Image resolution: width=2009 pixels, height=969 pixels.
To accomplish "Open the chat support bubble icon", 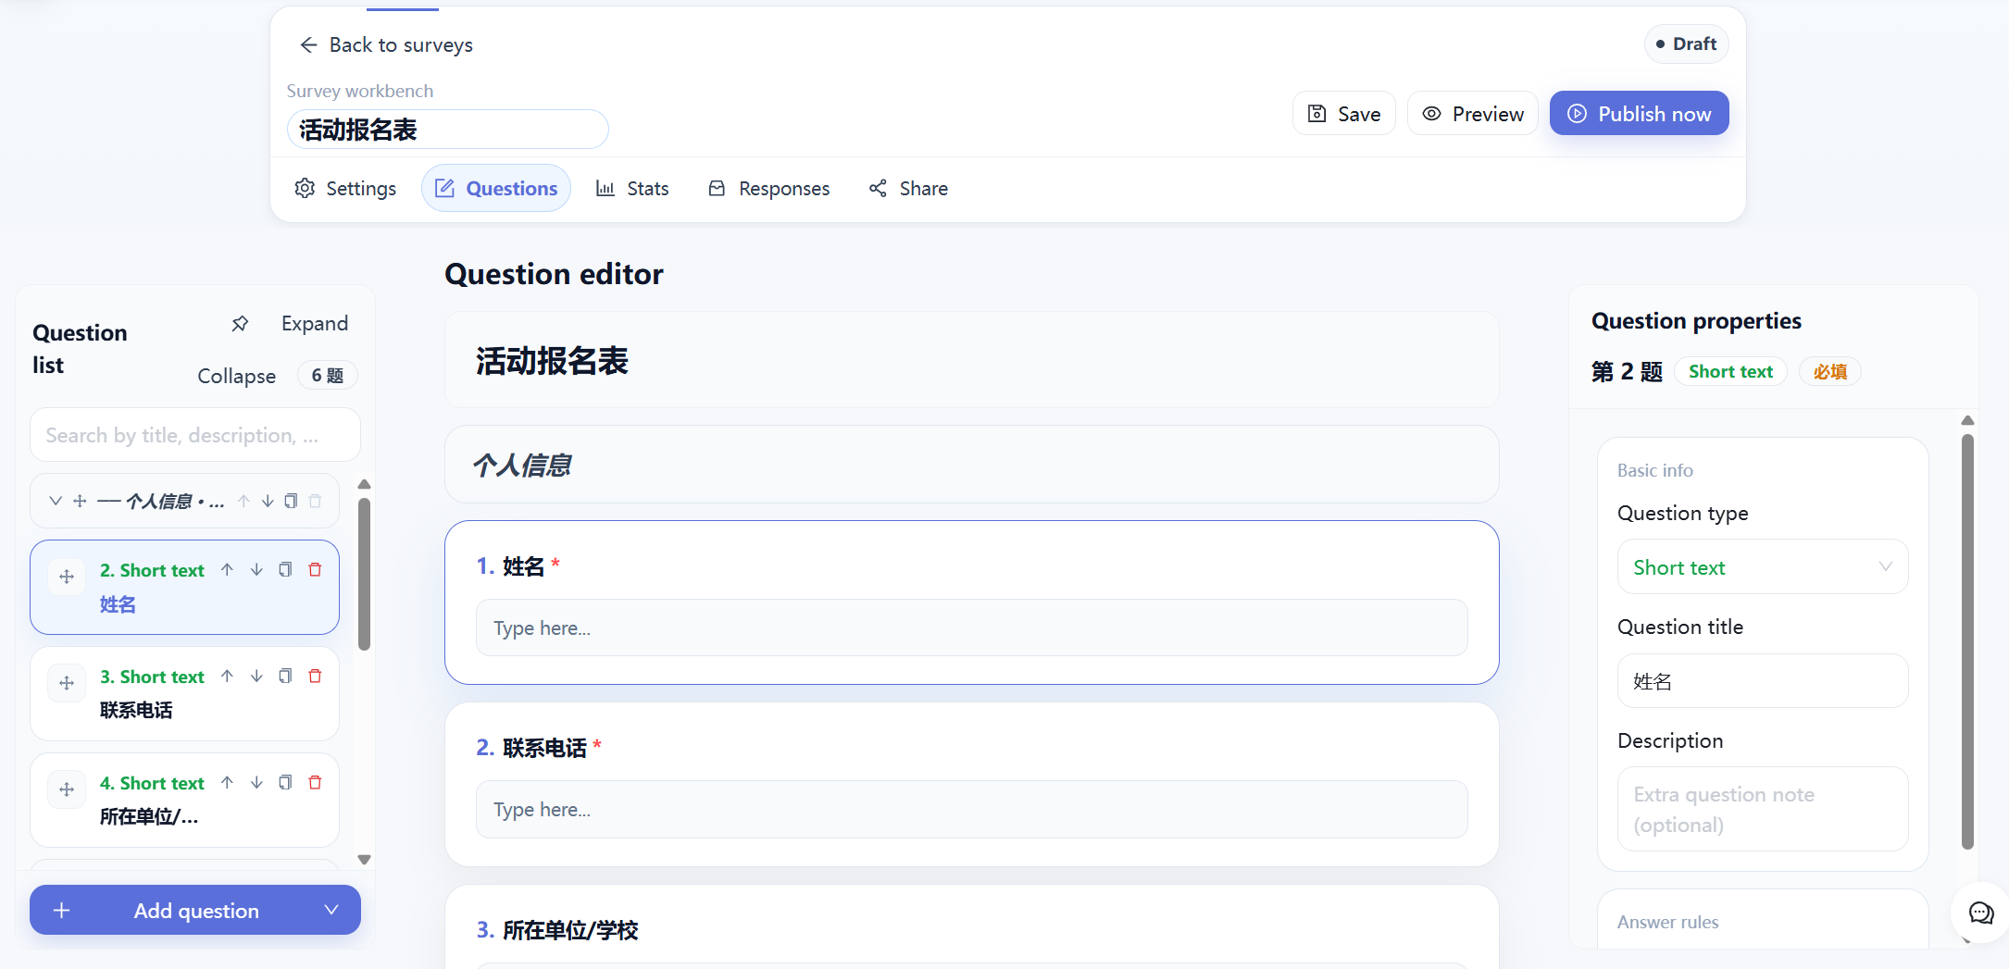I will click(1980, 913).
